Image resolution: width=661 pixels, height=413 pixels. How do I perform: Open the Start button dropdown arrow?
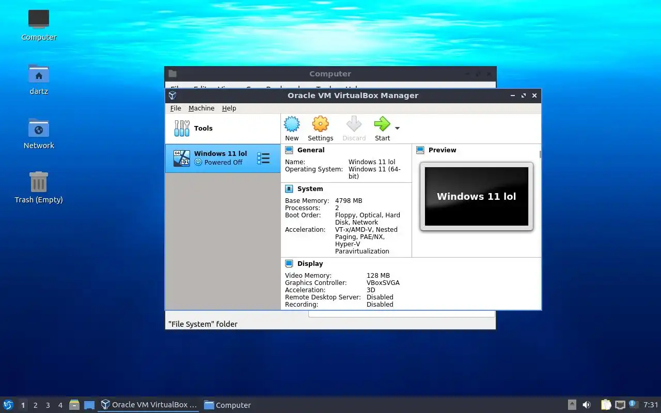point(397,128)
